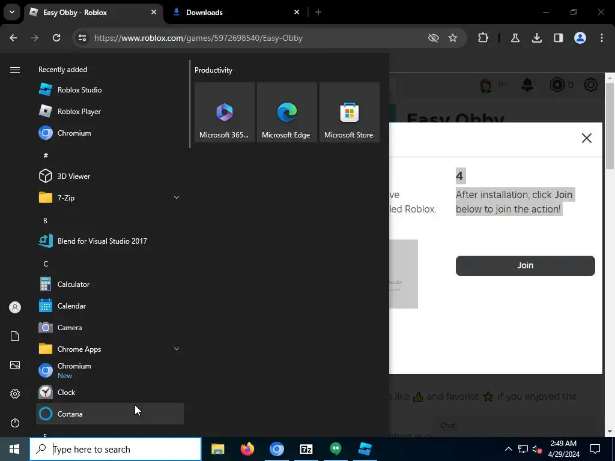The height and width of the screenshot is (461, 615).
Task: Open Microsoft 365 tile
Action: click(x=225, y=112)
